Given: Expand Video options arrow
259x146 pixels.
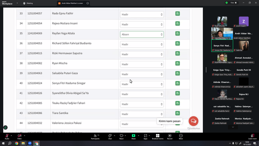Looking at the screenshot, I should (x=24, y=135).
